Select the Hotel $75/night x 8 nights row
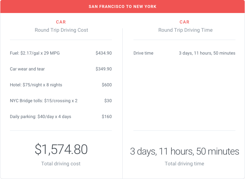The height and width of the screenshot is (179, 245). (61, 85)
